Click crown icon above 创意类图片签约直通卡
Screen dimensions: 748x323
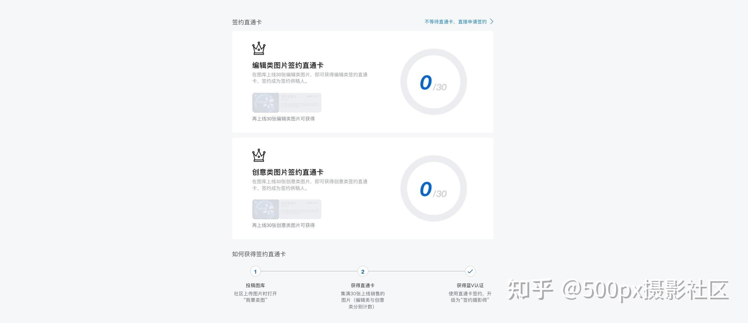(x=259, y=155)
